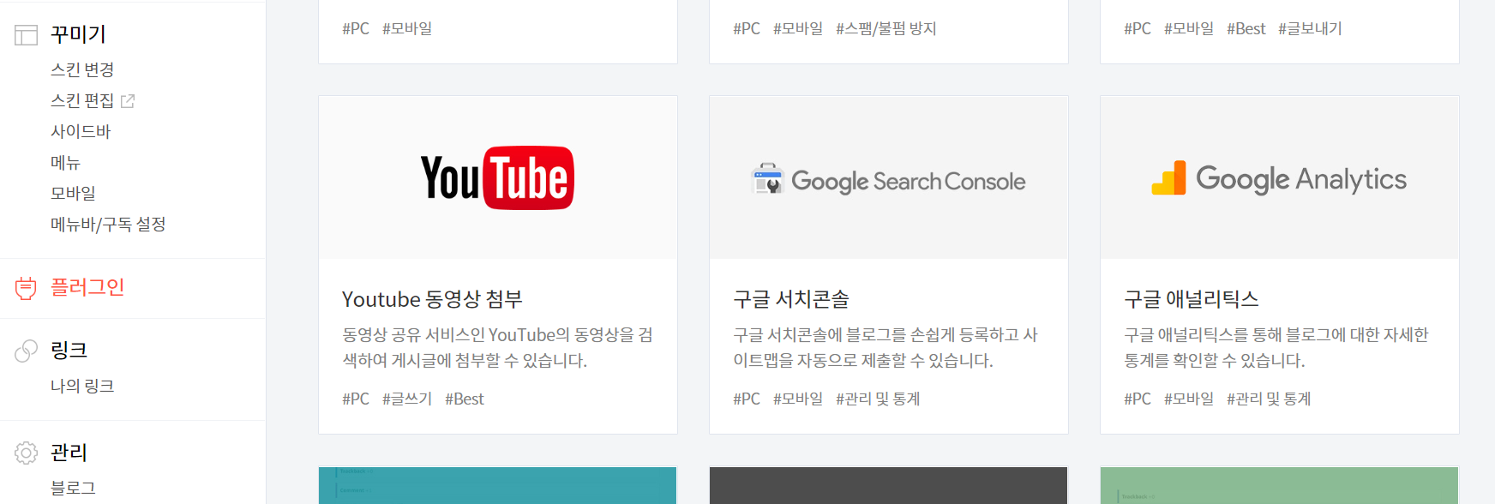The image size is (1495, 504).
Task: Select 메뉴 under 꾸미기
Action: click(65, 163)
